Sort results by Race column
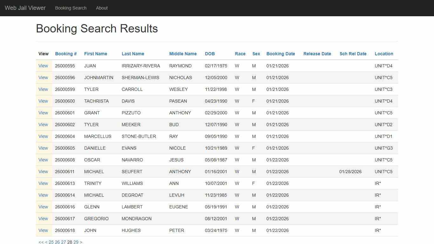 (240, 54)
